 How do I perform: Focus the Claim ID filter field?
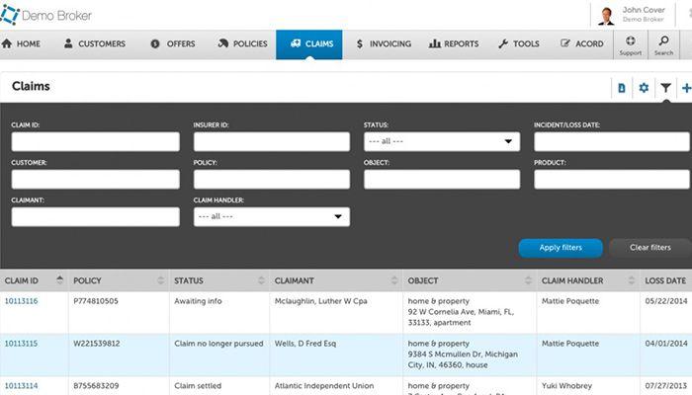(x=95, y=141)
